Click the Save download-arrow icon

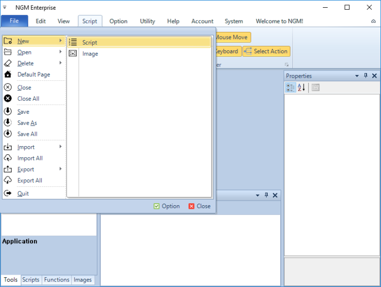(8, 112)
